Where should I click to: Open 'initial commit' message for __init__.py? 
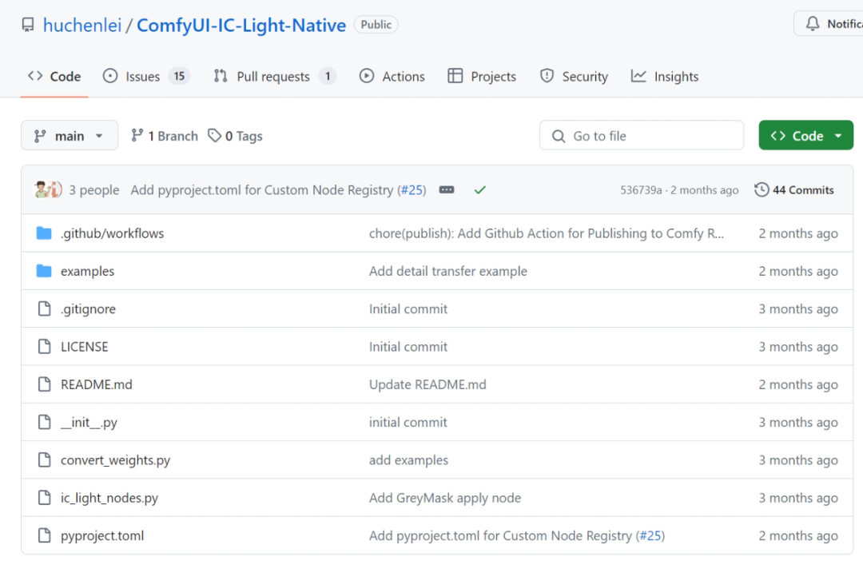(x=408, y=423)
